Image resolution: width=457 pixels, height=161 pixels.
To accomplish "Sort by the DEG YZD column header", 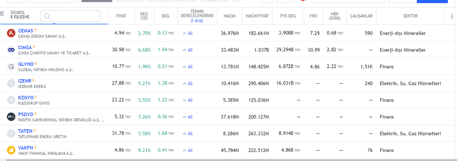I will [144, 16].
